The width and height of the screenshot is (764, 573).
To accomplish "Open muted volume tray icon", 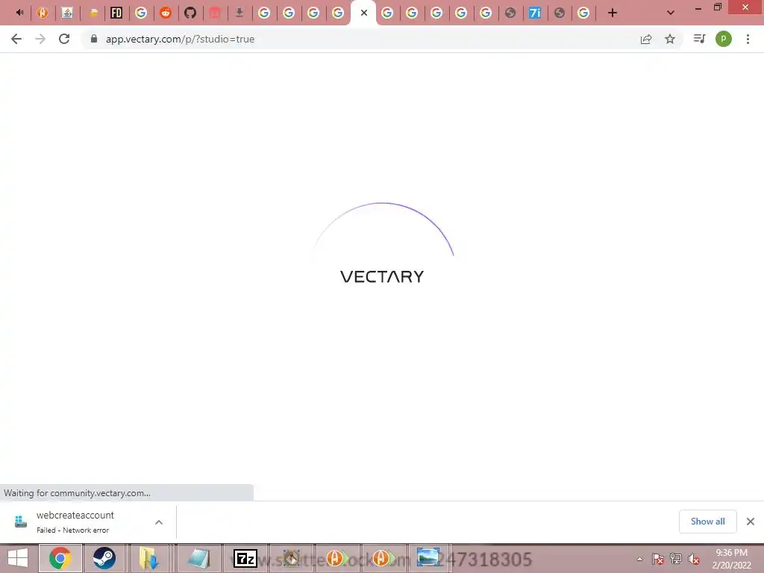I will (694, 559).
